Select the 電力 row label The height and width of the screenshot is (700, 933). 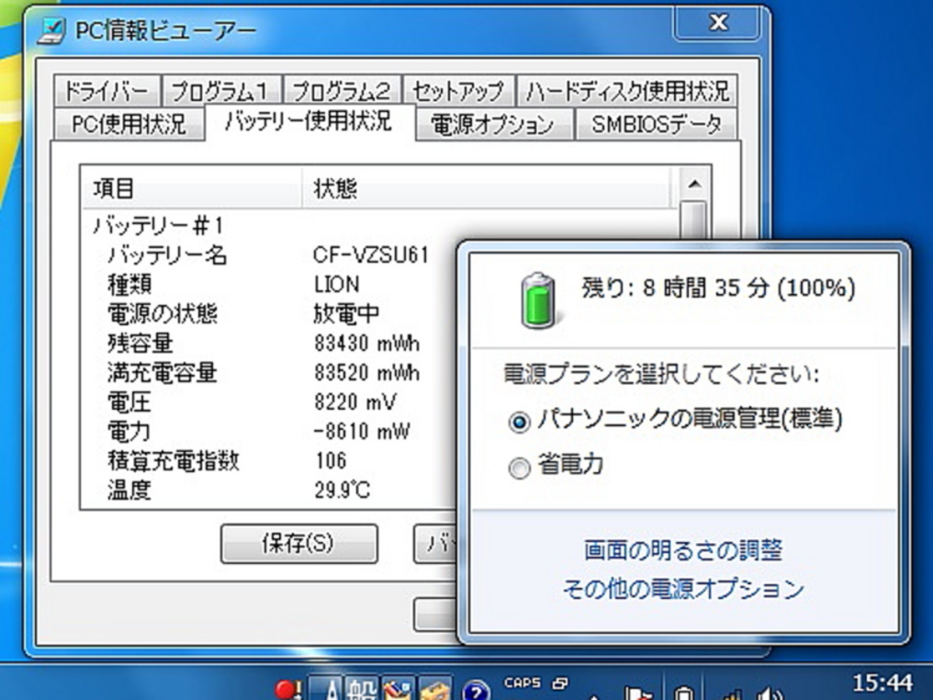[x=128, y=431]
